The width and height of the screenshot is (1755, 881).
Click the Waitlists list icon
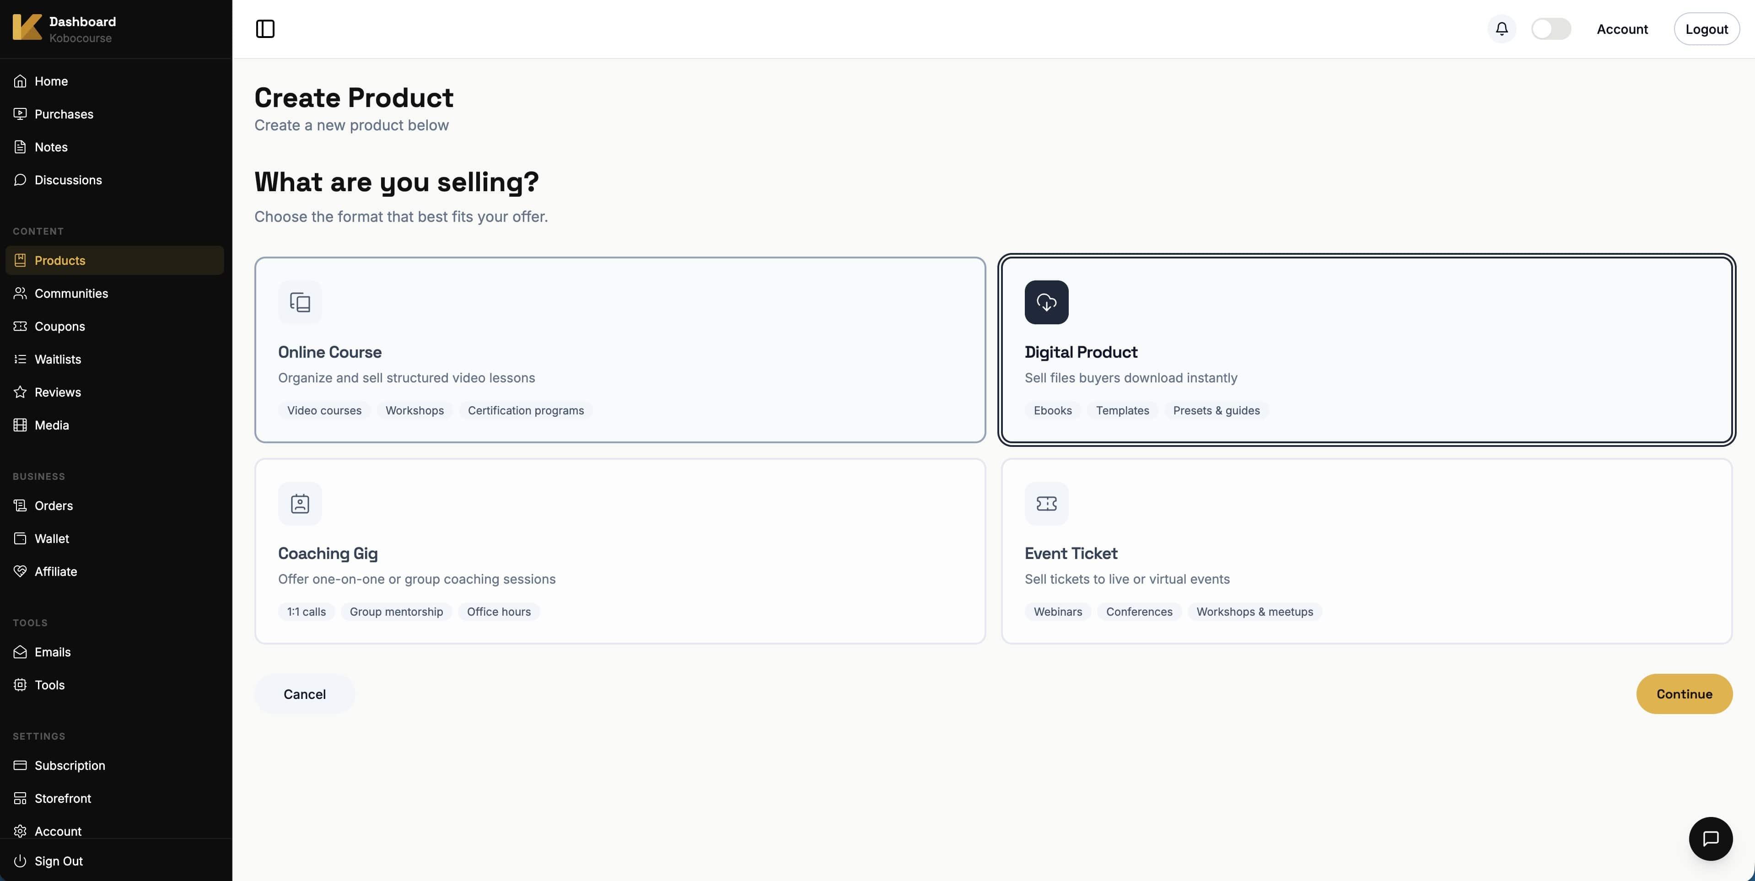coord(21,359)
